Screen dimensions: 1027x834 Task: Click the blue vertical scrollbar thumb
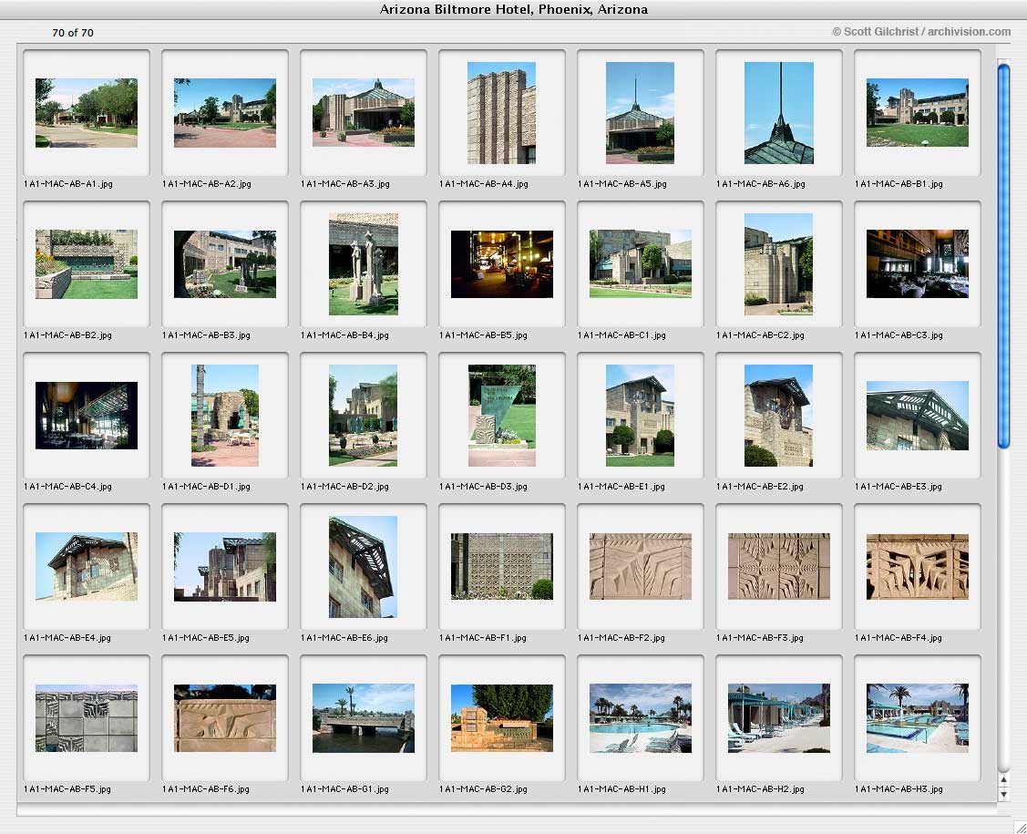(1003, 256)
